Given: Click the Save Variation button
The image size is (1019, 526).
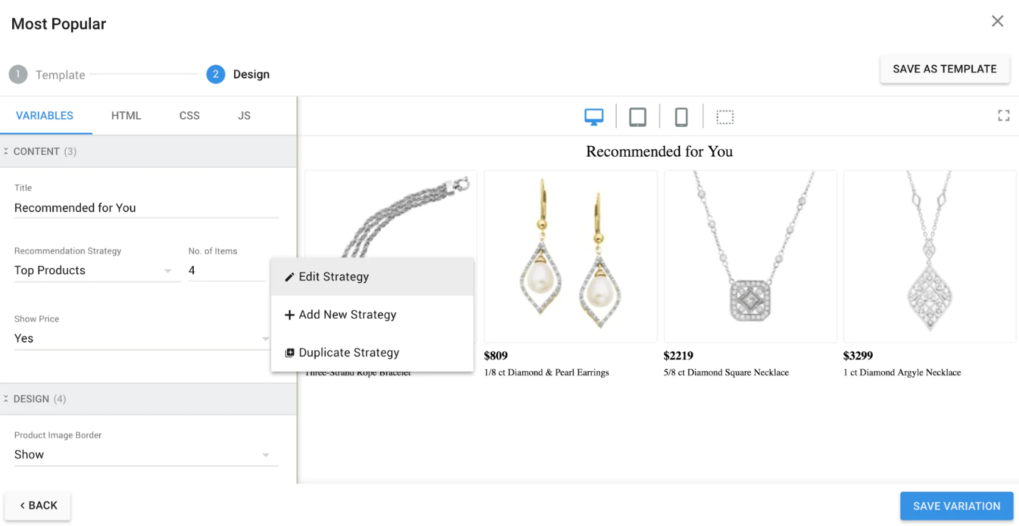Looking at the screenshot, I should [956, 506].
